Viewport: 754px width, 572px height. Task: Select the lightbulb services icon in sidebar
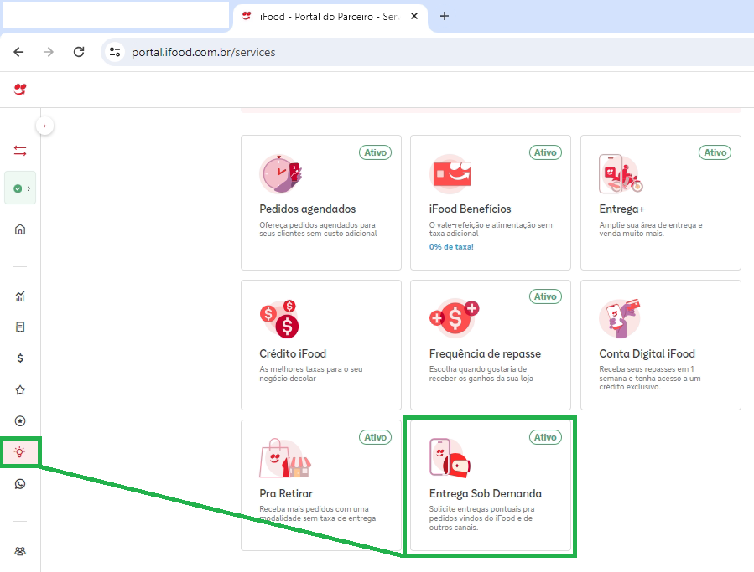[20, 452]
